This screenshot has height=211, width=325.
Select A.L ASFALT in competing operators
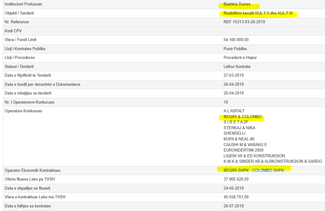click(x=234, y=111)
